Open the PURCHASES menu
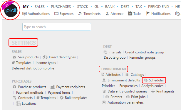The width and height of the screenshot is (181, 110). pyautogui.click(x=61, y=7)
